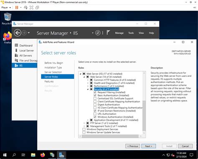This screenshot has width=198, height=159.
Task: Click the VMware pause button icon
Action: point(17,8)
